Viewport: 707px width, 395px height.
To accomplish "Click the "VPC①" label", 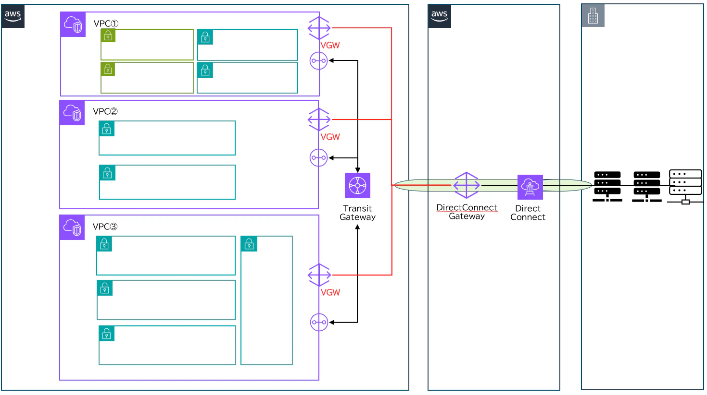I will [x=106, y=24].
